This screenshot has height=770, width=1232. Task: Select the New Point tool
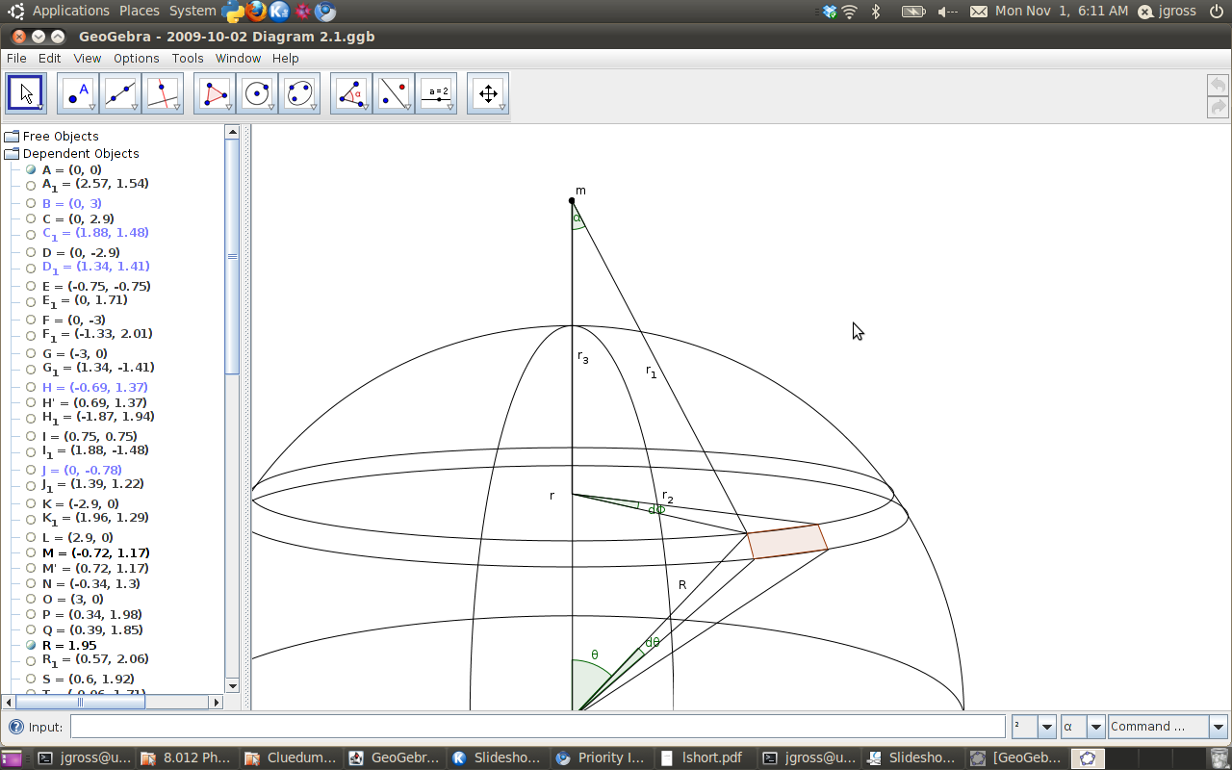tap(77, 93)
